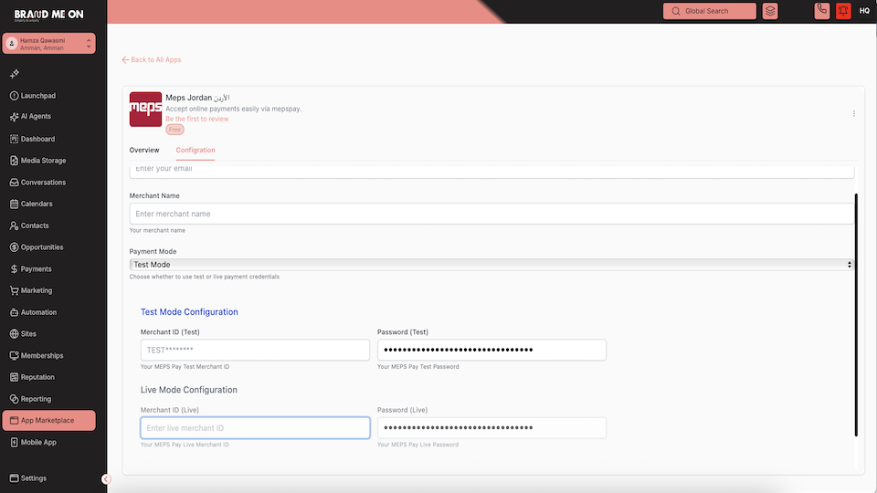The width and height of the screenshot is (877, 493).
Task: Expand the Payment Mode dropdown
Action: [491, 265]
